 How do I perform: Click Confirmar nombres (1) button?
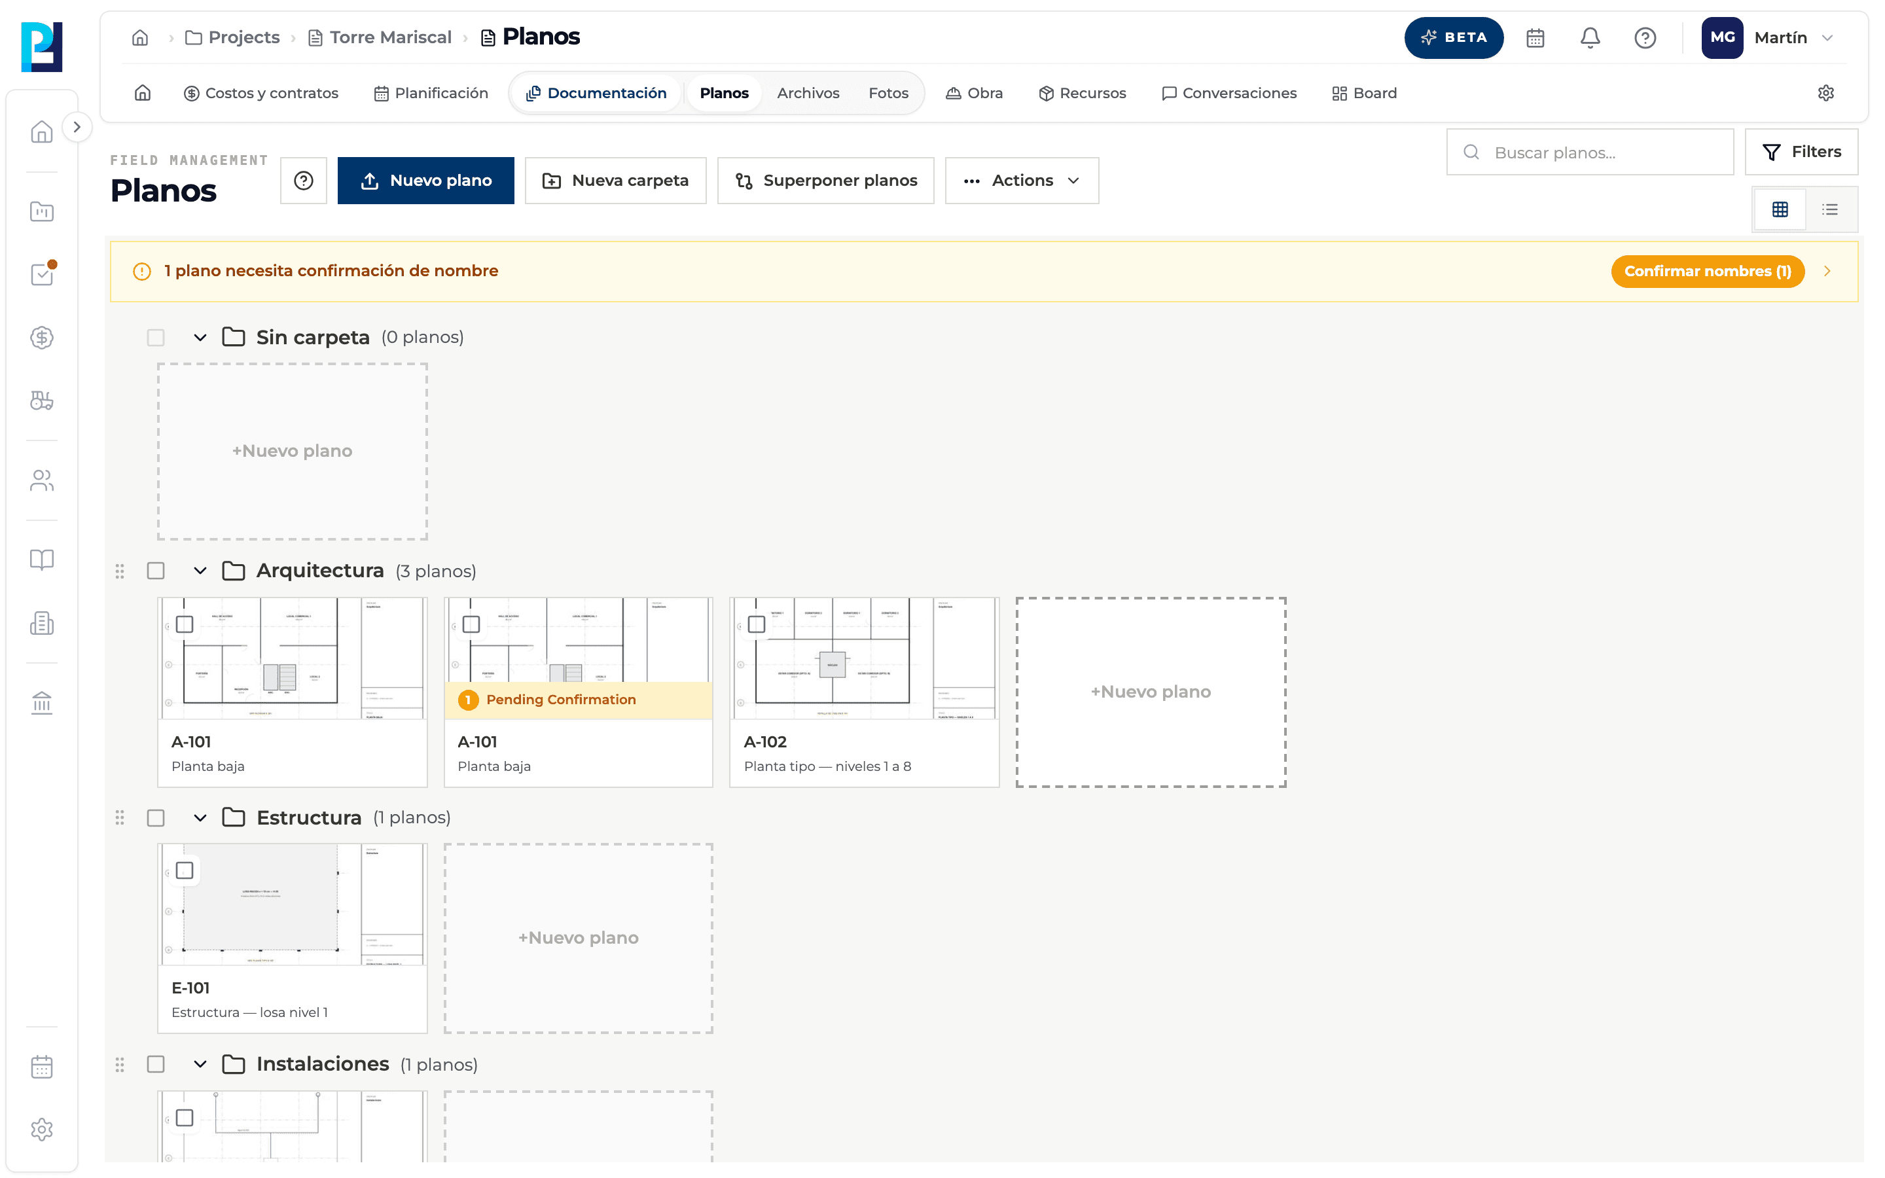pos(1708,271)
